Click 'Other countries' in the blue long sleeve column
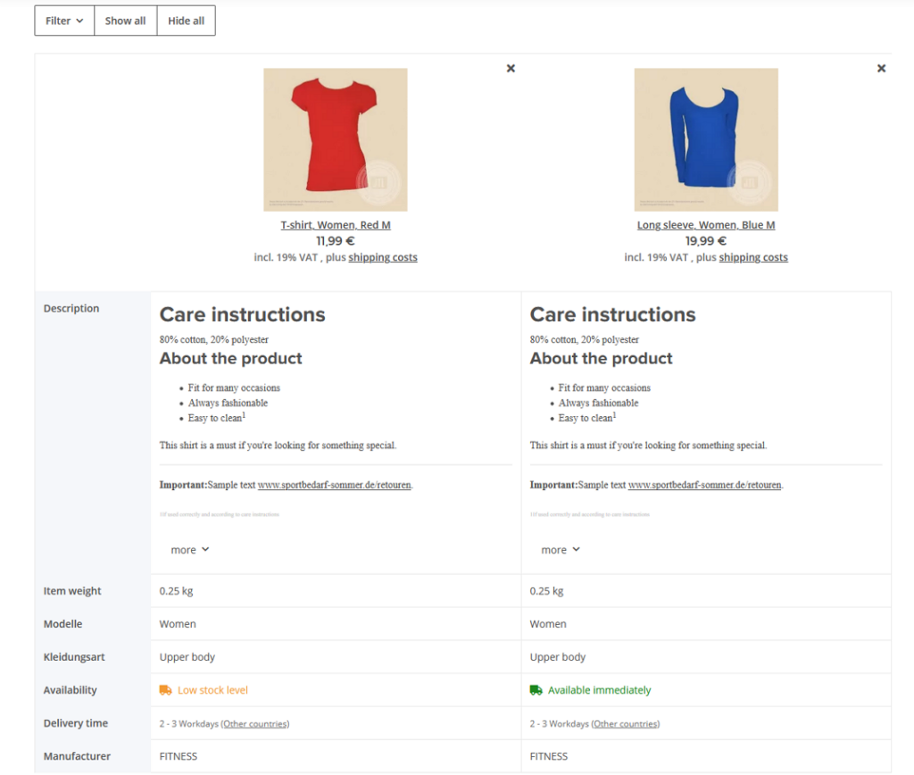 coord(625,723)
